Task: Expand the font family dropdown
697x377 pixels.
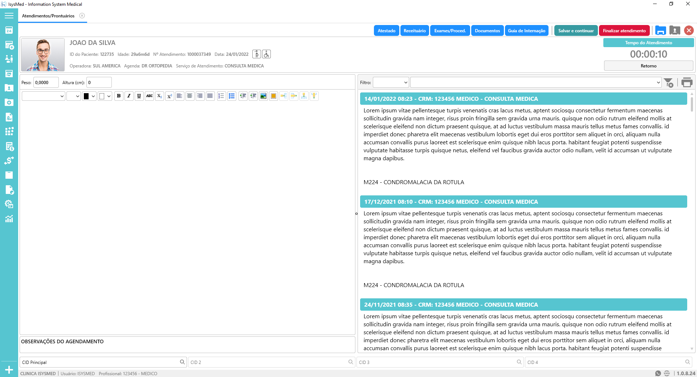Action: click(x=44, y=96)
